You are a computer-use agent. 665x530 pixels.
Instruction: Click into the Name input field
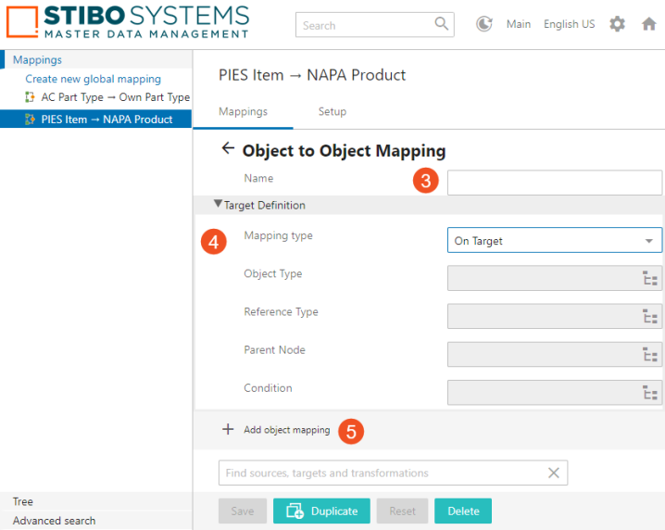point(554,183)
